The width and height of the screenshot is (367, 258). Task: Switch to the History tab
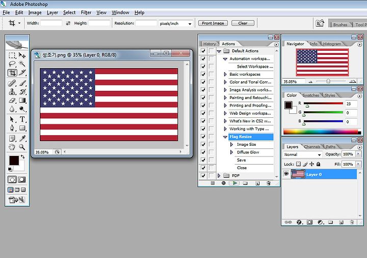pyautogui.click(x=209, y=44)
